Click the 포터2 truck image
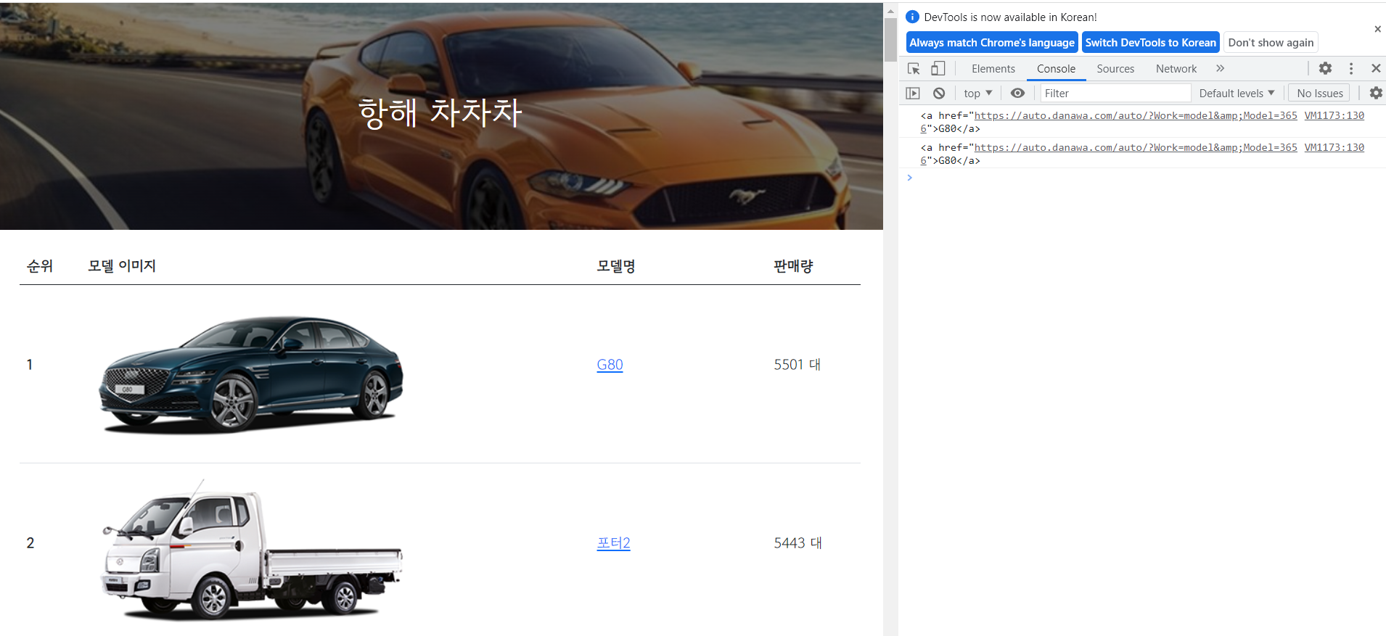This screenshot has height=636, width=1386. (x=251, y=550)
